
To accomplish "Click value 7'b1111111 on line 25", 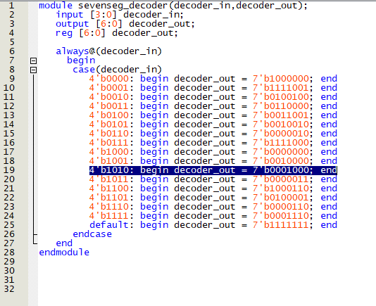I will pos(281,225).
